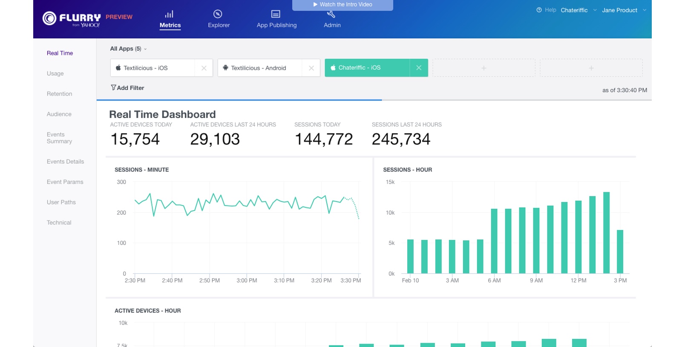Image resolution: width=685 pixels, height=347 pixels.
Task: Click the Help question mark icon
Action: (539, 10)
